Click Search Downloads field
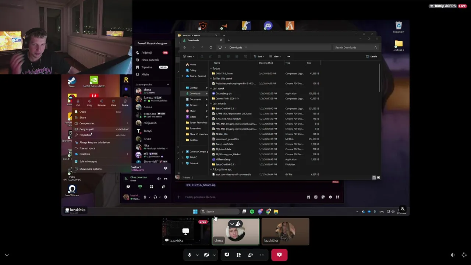 356,47
